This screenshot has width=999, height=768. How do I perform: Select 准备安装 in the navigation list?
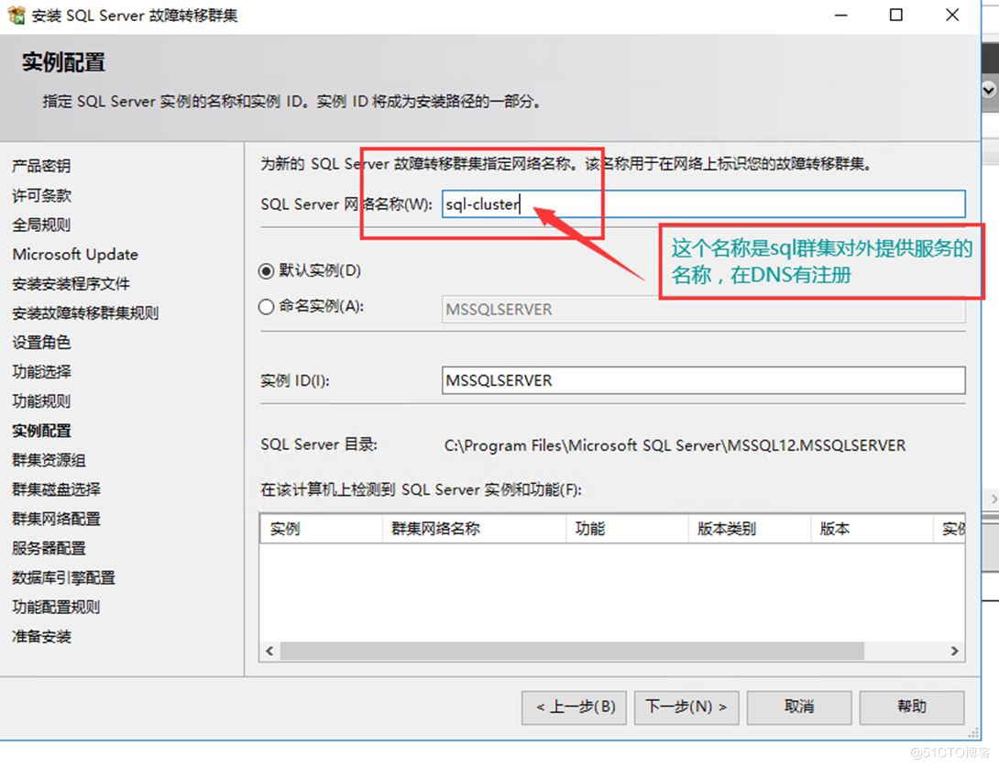43,635
